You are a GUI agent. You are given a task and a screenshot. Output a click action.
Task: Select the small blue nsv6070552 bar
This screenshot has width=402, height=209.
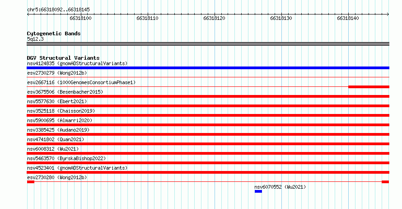click(x=258, y=191)
